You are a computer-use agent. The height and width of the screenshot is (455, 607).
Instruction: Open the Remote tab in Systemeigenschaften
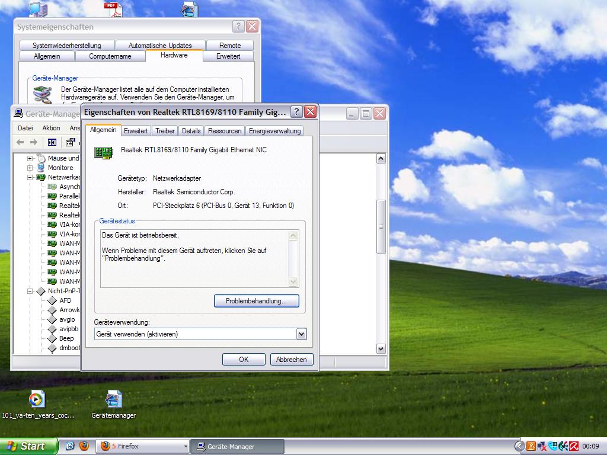(x=230, y=45)
